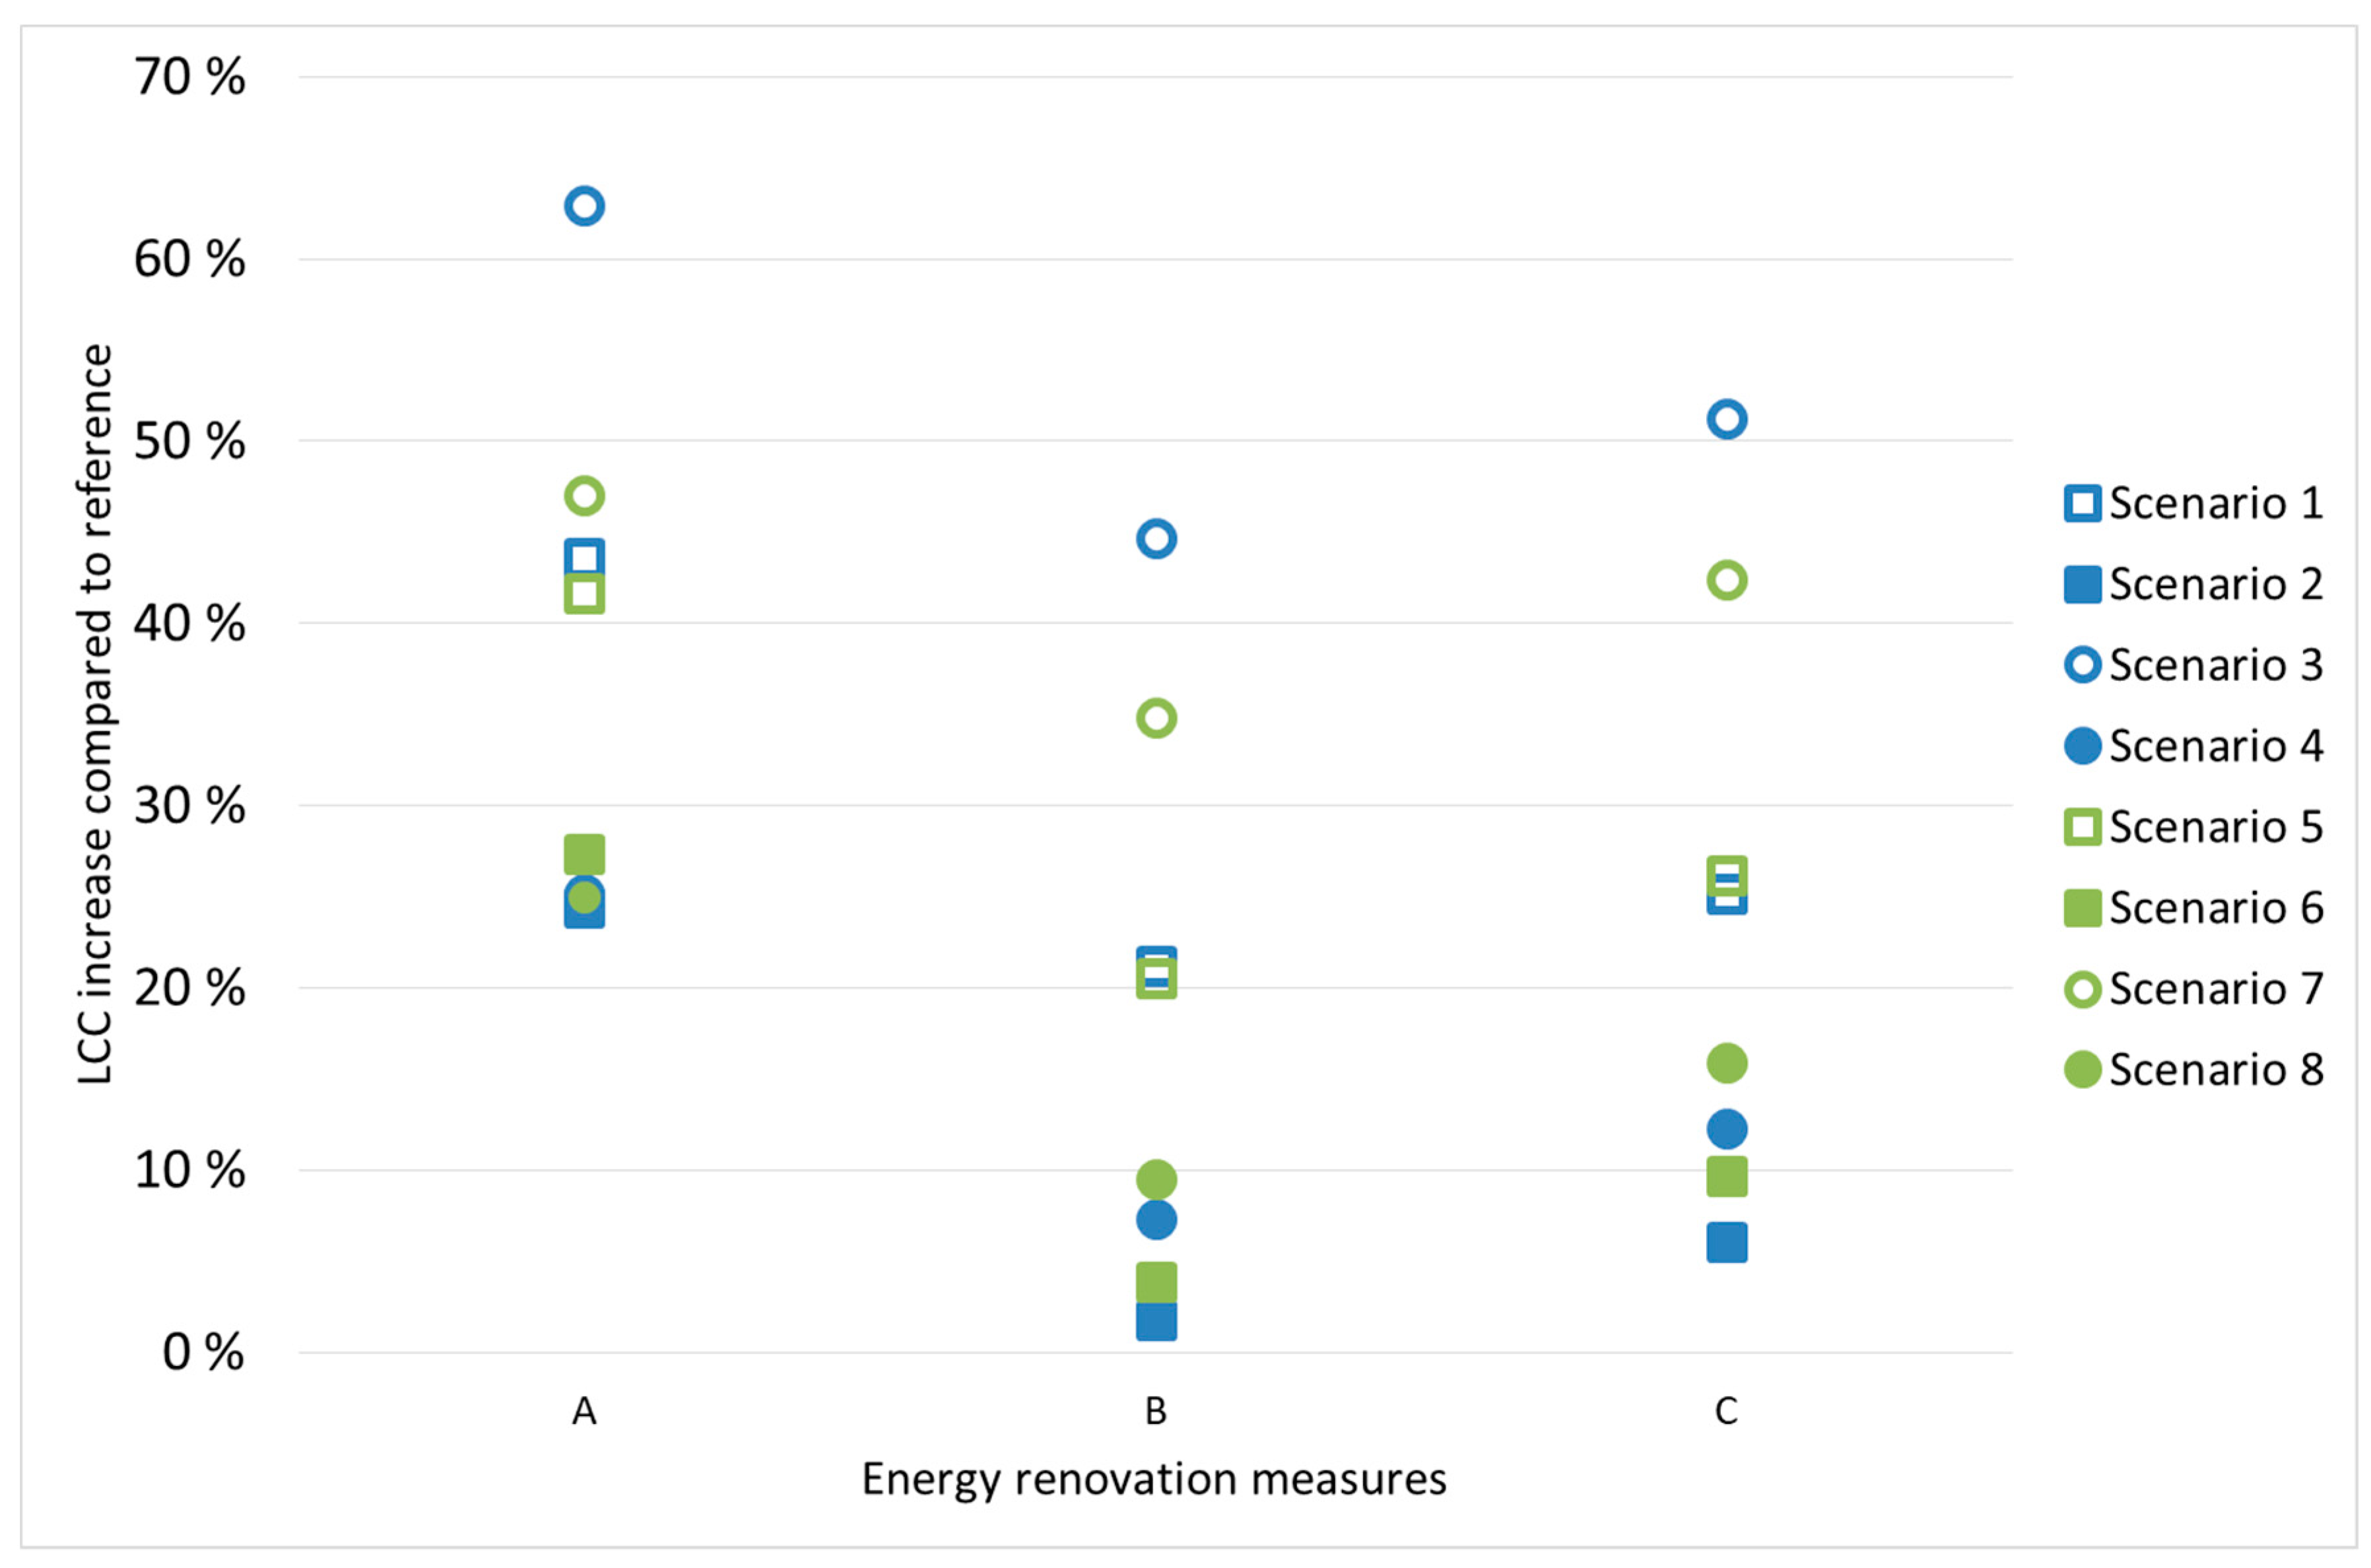Click the "Scenario 8" legend text label
This screenshot has height=1568, width=2371.
(2216, 1070)
